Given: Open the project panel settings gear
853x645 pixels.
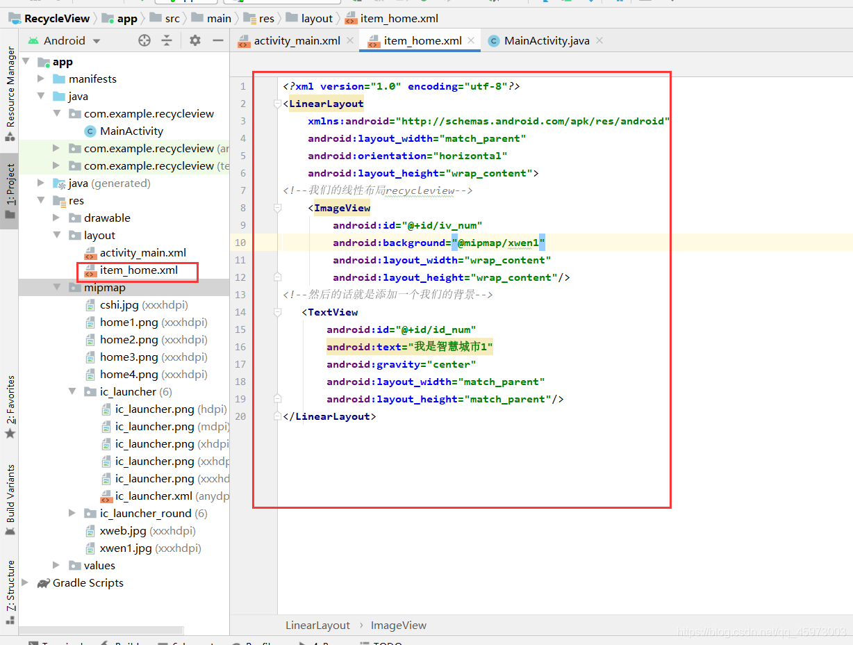Looking at the screenshot, I should pyautogui.click(x=195, y=40).
